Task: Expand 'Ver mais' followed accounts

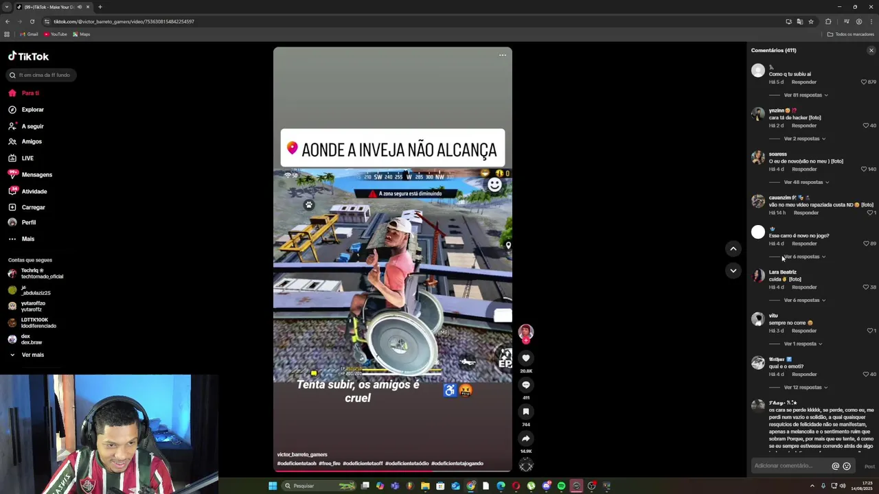Action: [27, 355]
